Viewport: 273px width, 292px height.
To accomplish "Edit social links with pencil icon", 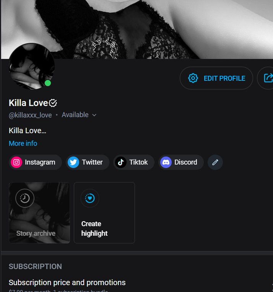I will tap(215, 162).
